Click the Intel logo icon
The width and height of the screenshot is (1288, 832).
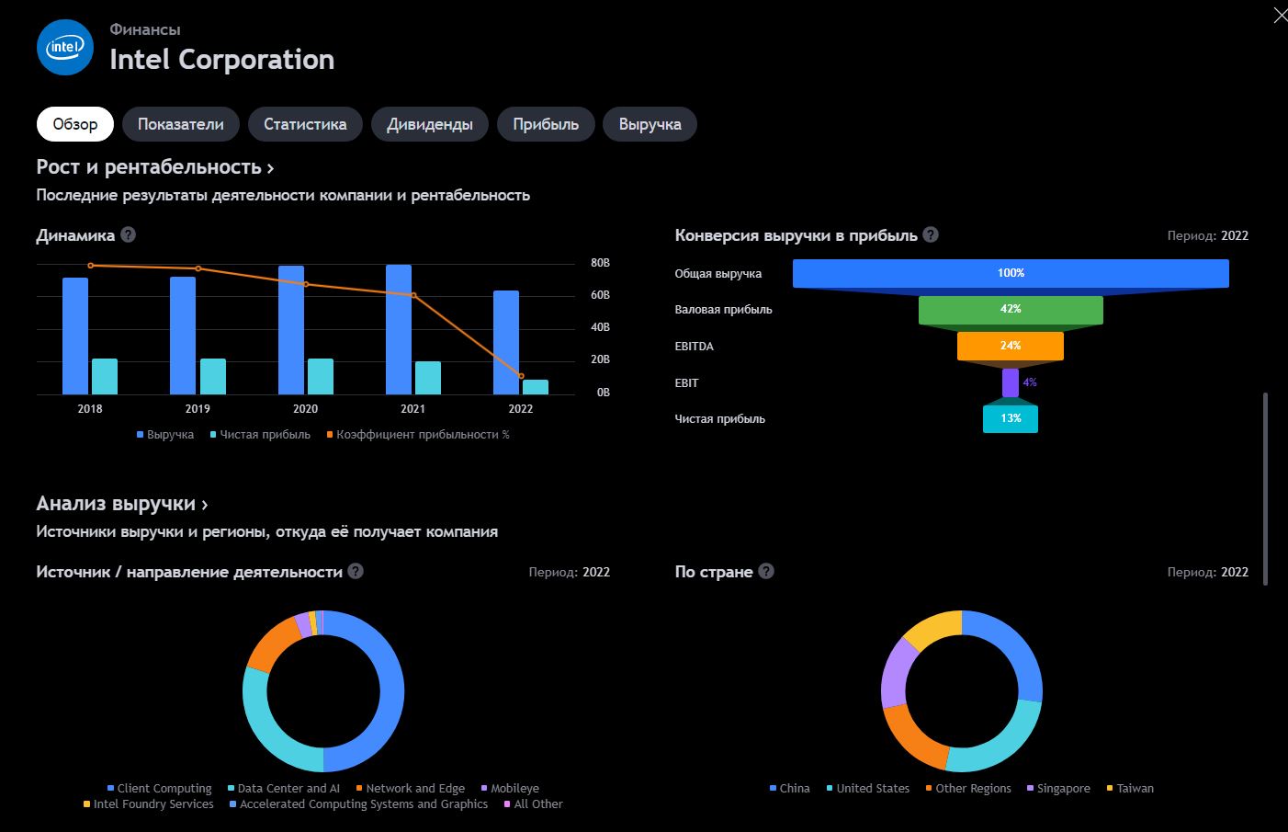pos(65,47)
